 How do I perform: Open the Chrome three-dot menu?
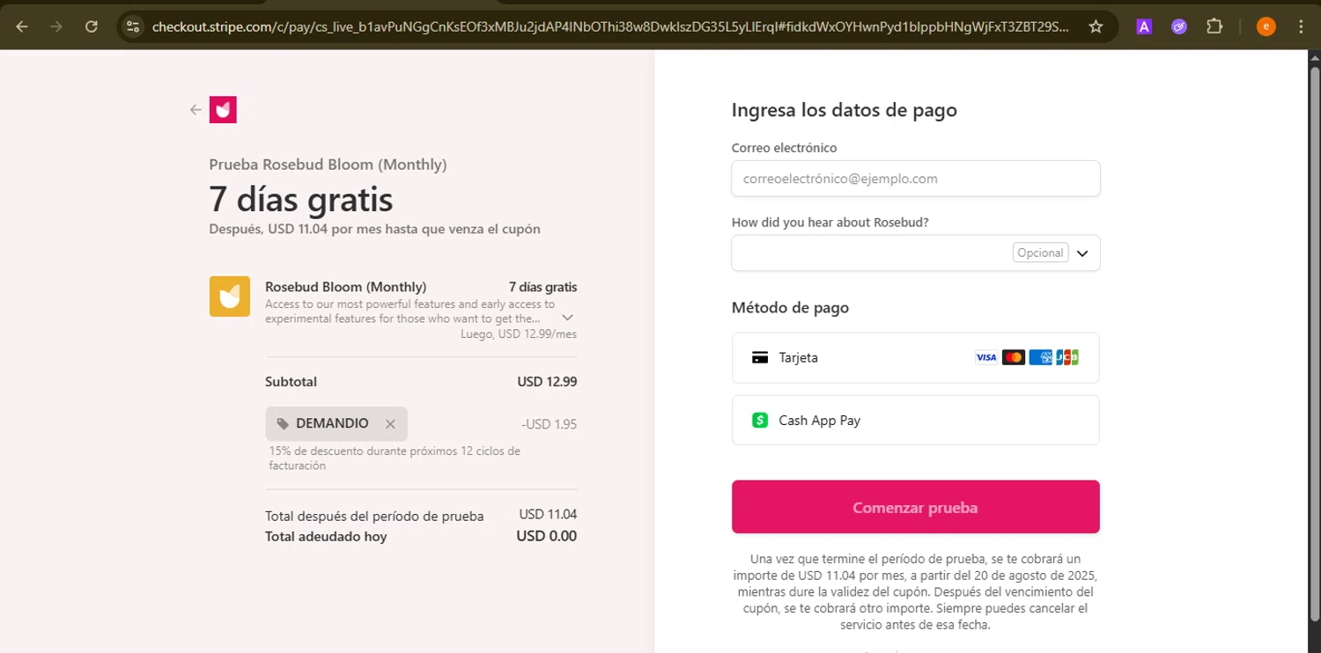[x=1302, y=26]
